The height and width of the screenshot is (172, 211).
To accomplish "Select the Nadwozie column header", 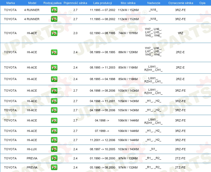I will pos(154,3).
